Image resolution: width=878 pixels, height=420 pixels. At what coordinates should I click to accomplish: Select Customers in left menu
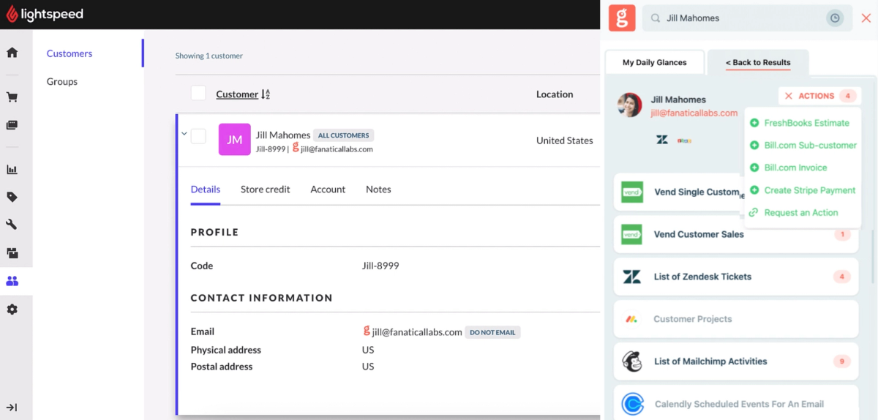pyautogui.click(x=70, y=53)
